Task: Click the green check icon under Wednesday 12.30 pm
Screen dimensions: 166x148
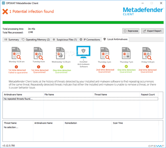Action: pos(62,67)
